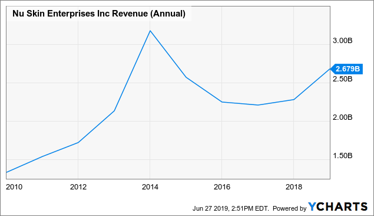The width and height of the screenshot is (374, 216).
Task: Click the 1.50B y-axis label
Action: 343,156
